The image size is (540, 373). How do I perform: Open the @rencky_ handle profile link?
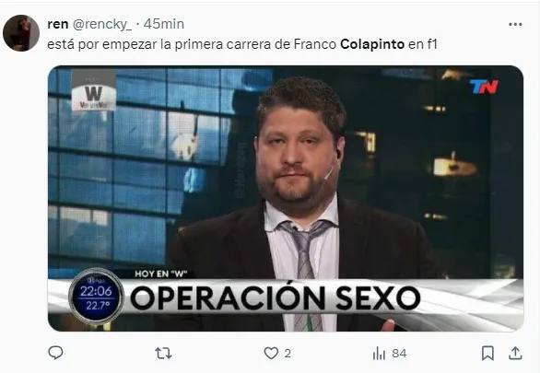click(102, 25)
